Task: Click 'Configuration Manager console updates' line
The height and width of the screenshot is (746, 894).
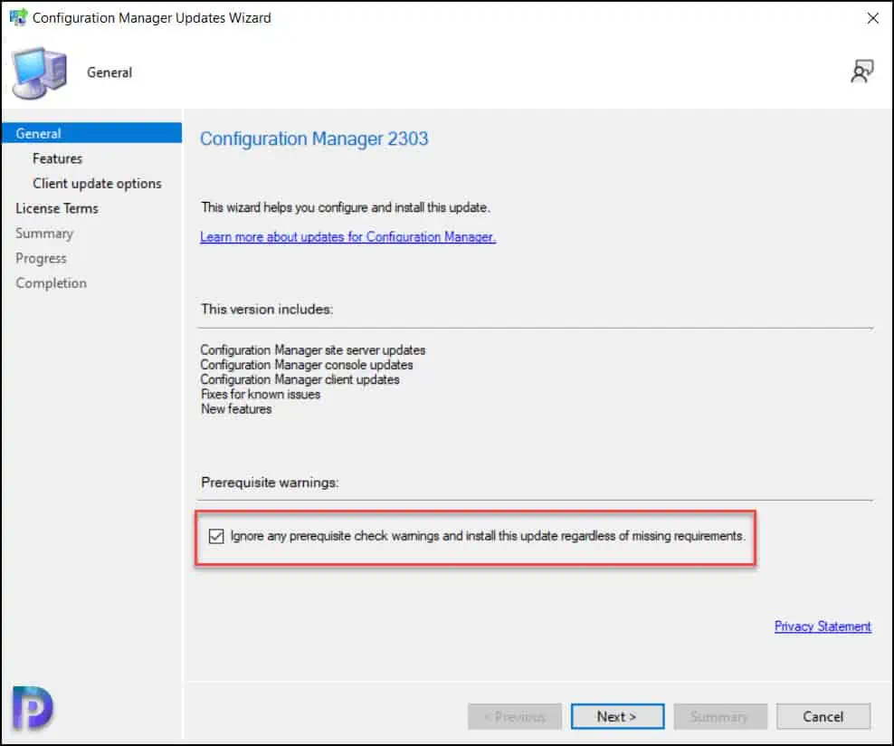Action: click(x=307, y=365)
